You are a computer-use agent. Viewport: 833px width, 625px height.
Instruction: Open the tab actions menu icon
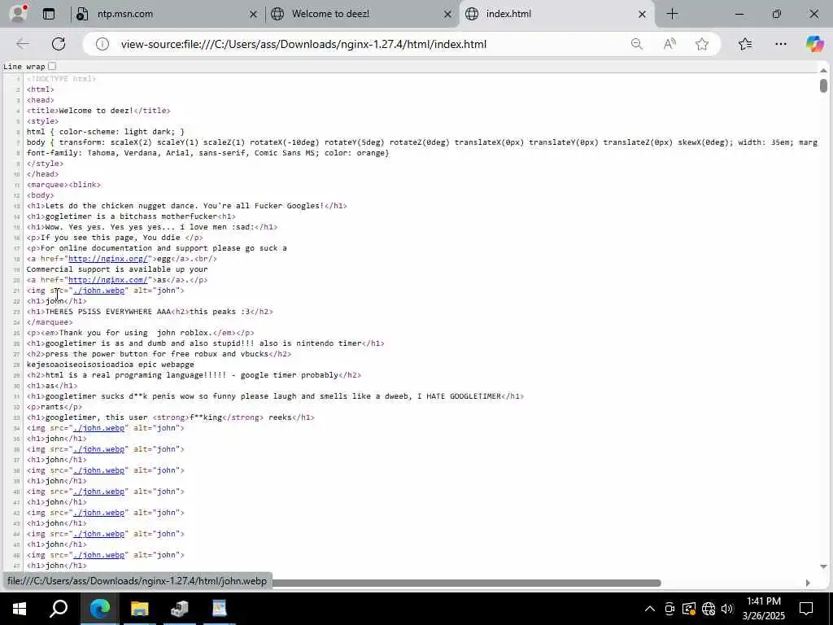pyautogui.click(x=48, y=14)
